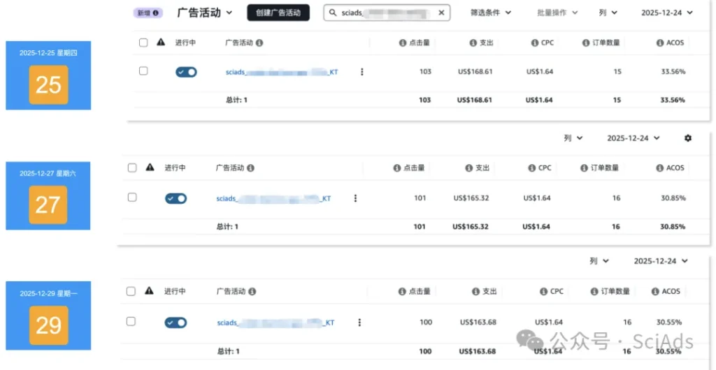Click the magnifier icon in the search field

(x=333, y=13)
